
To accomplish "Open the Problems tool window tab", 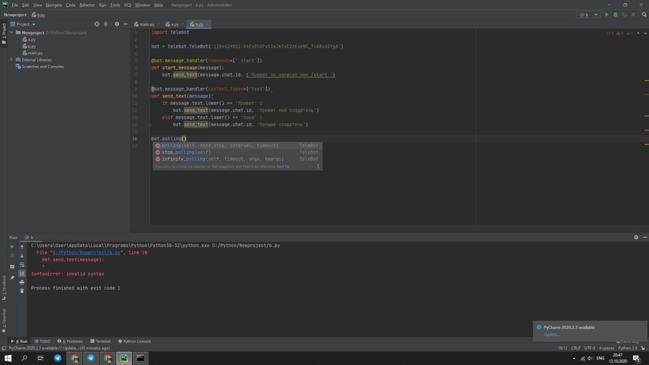I will [x=70, y=341].
